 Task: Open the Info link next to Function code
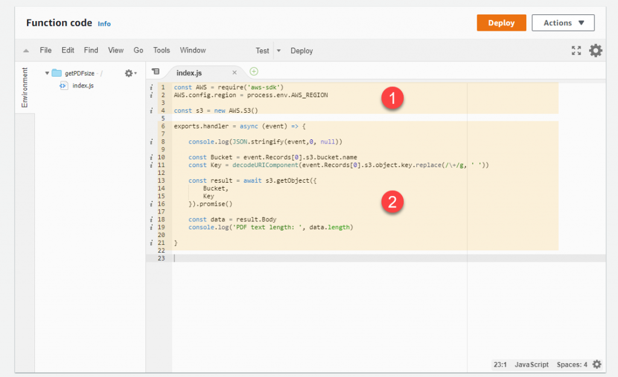[x=104, y=24]
